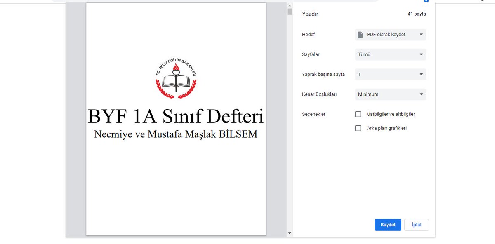Click preview scrollbar down arrow
The height and width of the screenshot is (244, 495).
pos(290,233)
